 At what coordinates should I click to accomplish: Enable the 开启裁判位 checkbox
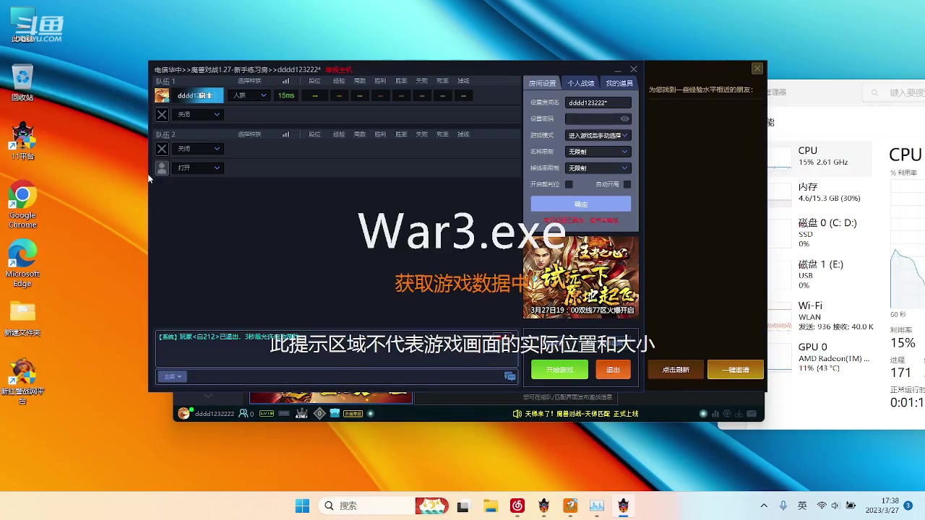coord(569,184)
